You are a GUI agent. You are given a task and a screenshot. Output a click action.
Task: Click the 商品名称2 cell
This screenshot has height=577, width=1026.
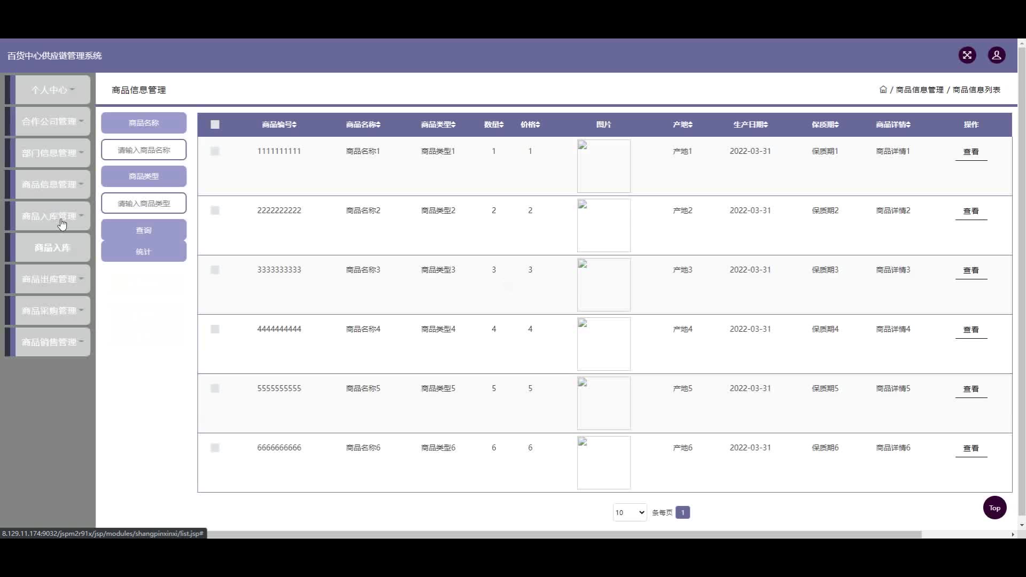(x=363, y=210)
